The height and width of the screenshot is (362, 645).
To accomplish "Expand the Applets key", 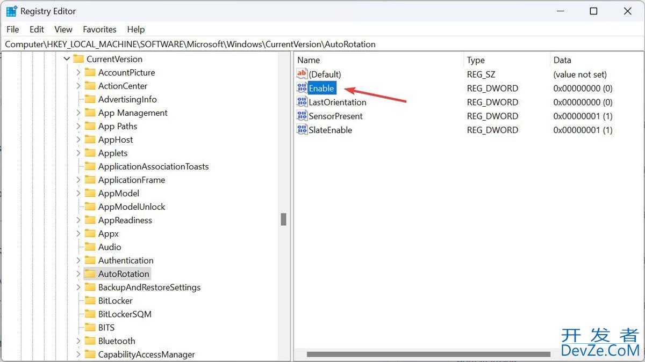I will point(78,153).
